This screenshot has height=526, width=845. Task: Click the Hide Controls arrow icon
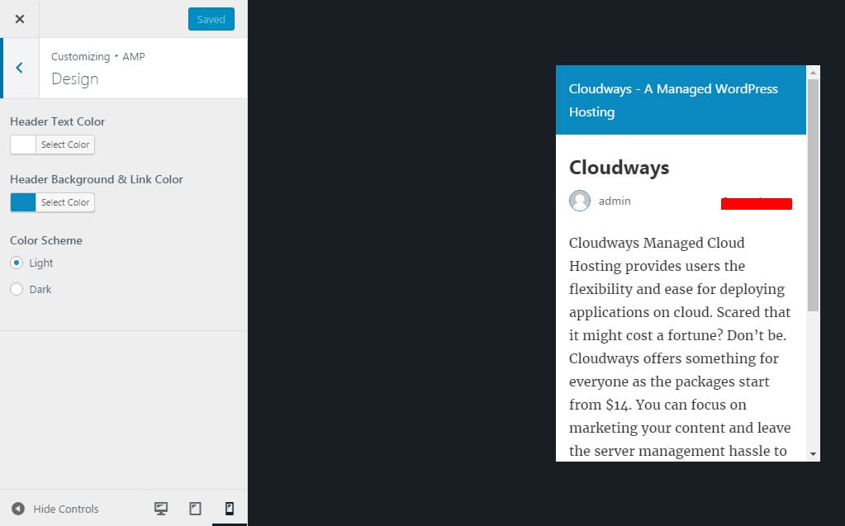pos(17,509)
